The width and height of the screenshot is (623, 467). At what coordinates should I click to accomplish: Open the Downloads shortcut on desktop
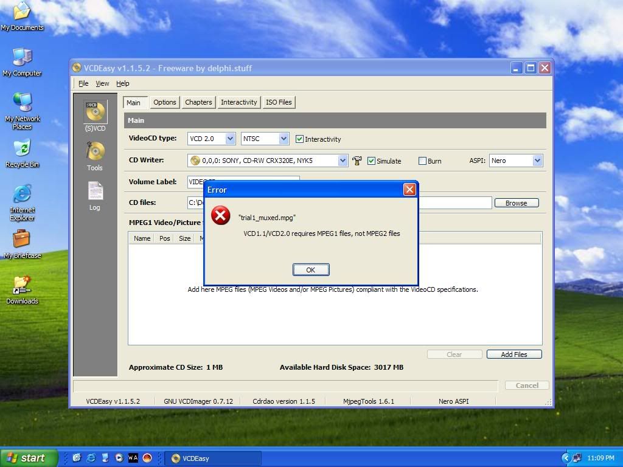coord(23,290)
